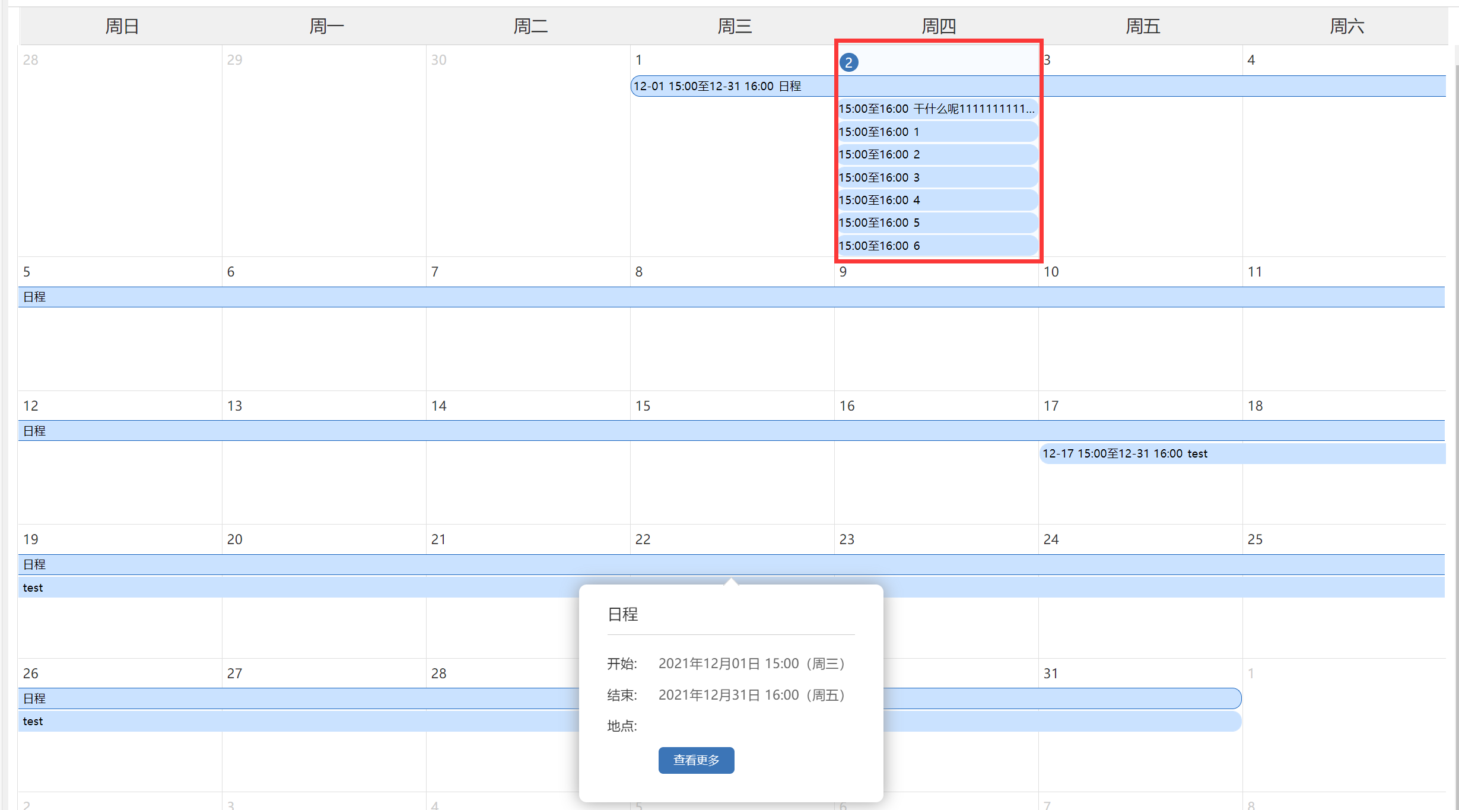Select the date cell numbered 31
The width and height of the screenshot is (1459, 810).
[x=1051, y=674]
